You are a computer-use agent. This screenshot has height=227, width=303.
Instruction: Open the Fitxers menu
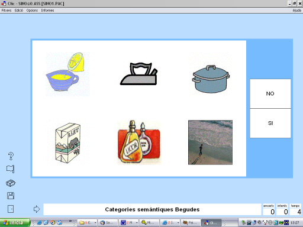click(7, 11)
